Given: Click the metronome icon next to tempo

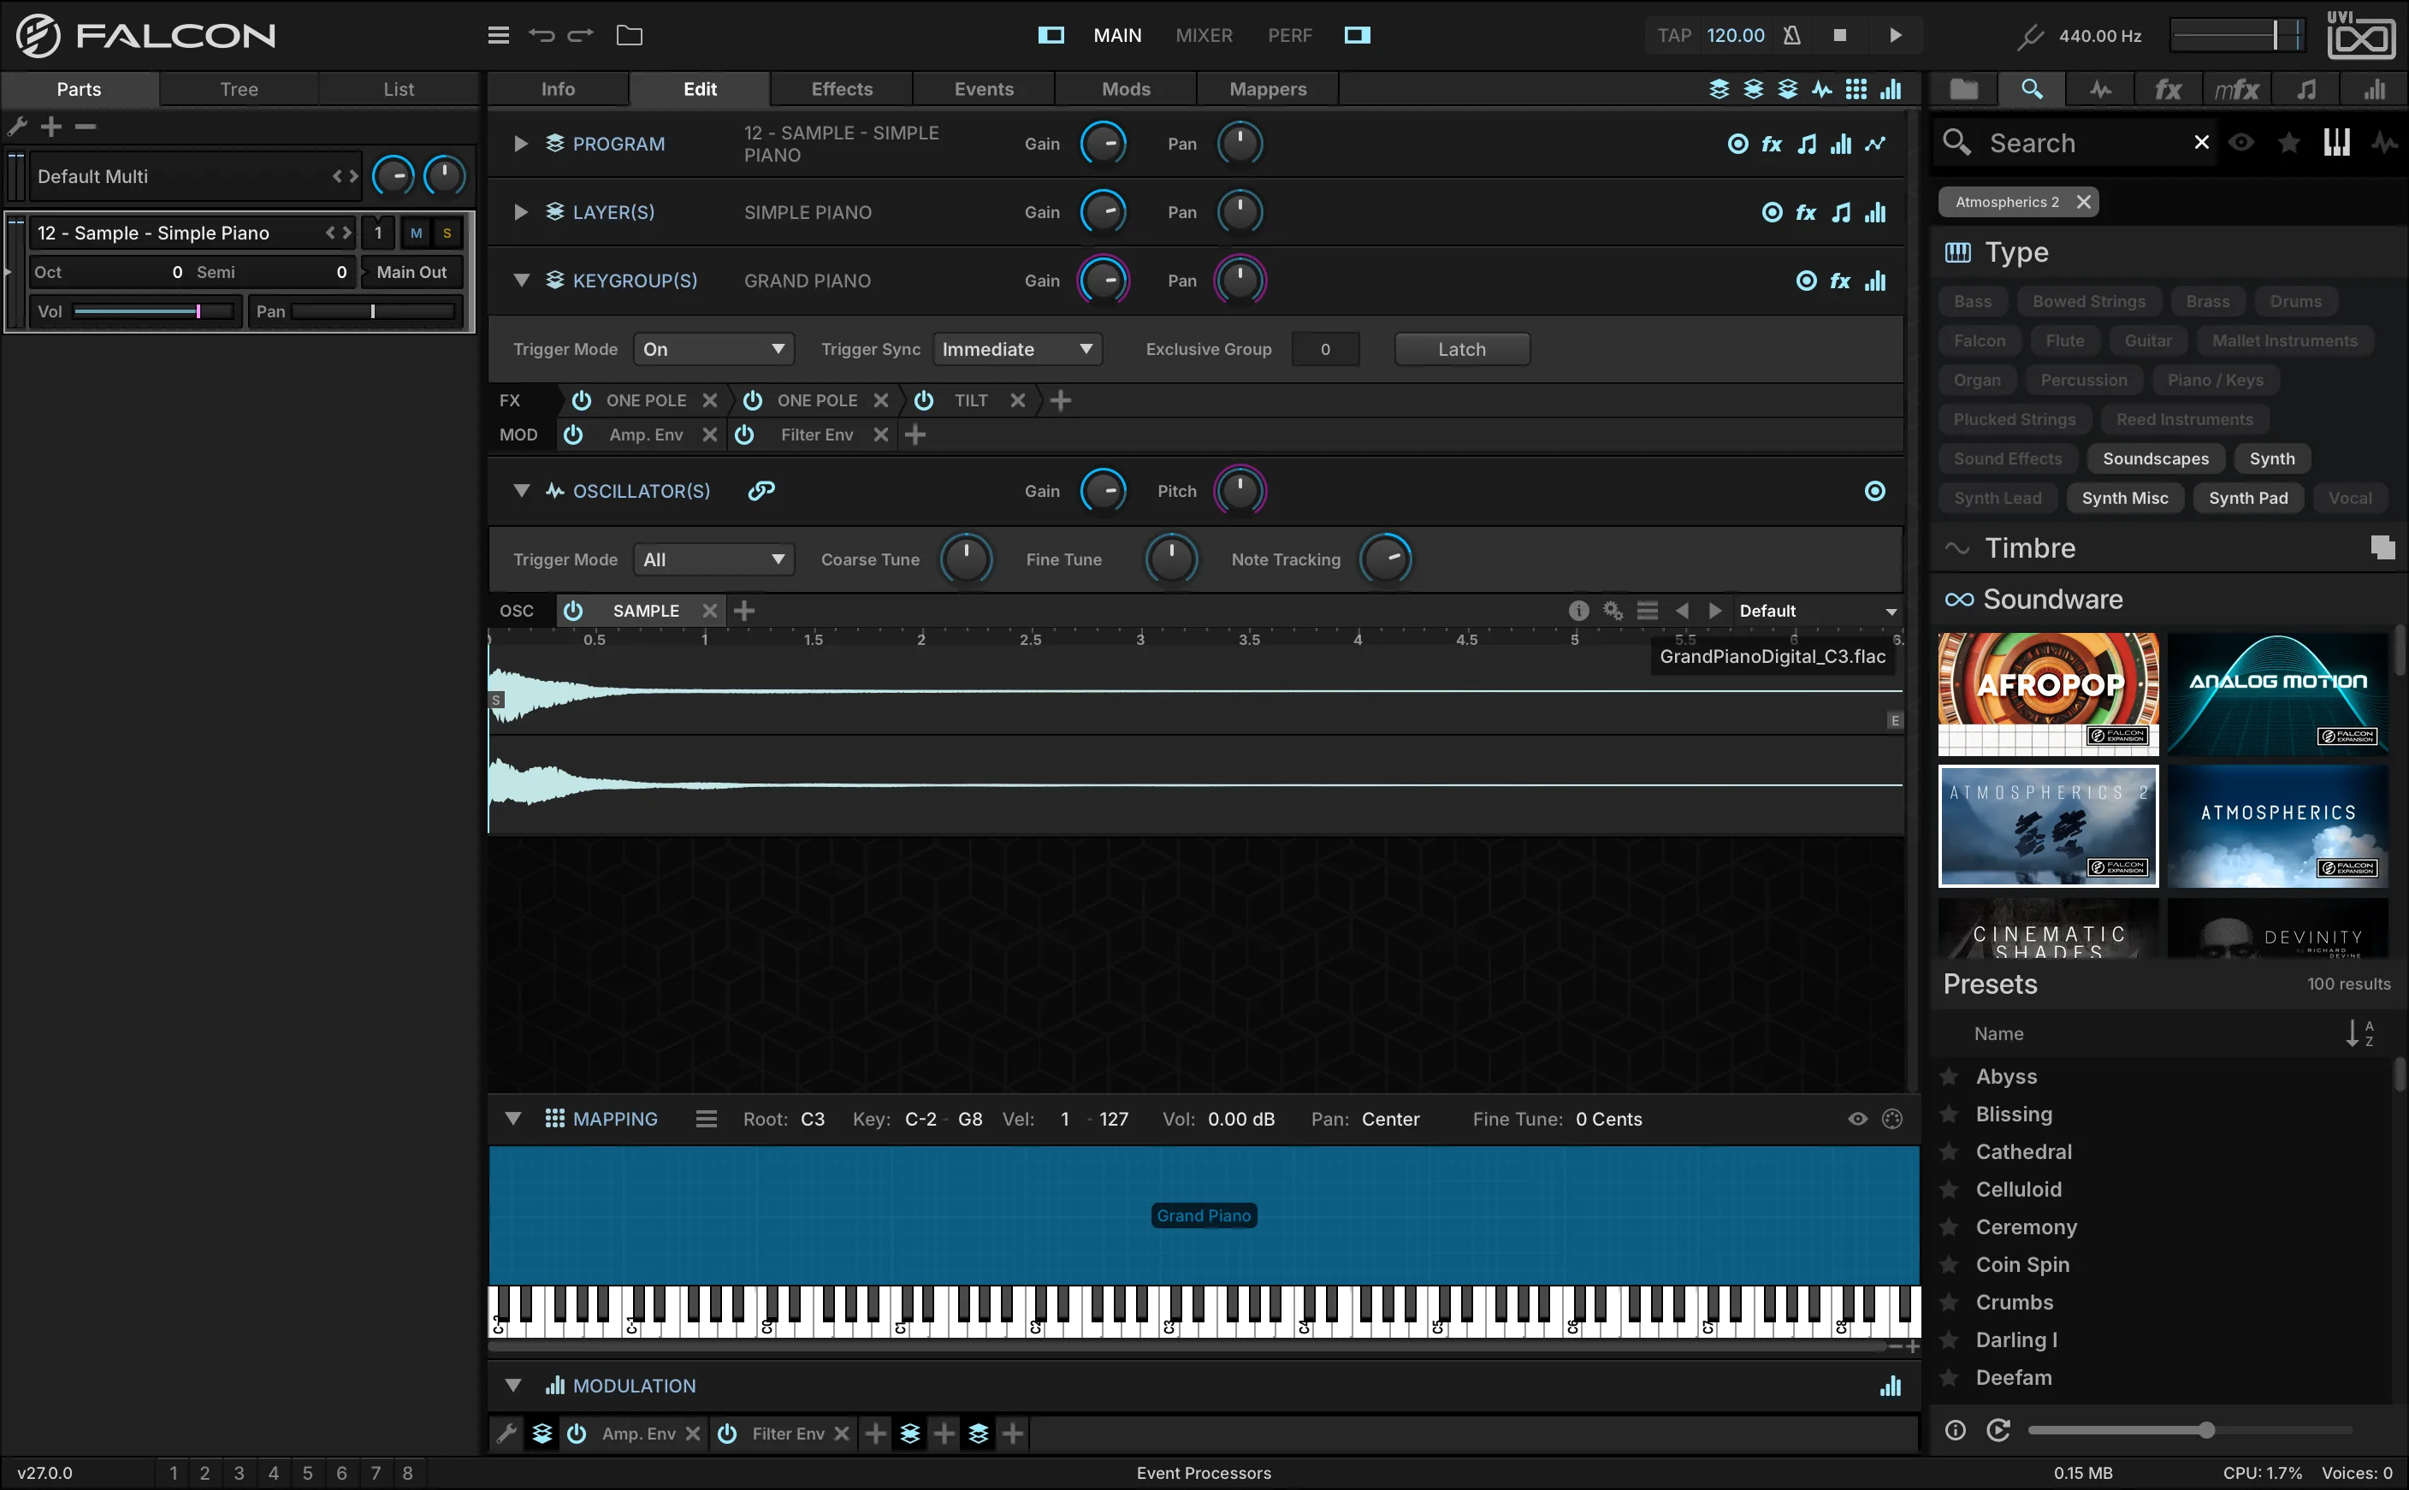Looking at the screenshot, I should (x=1792, y=35).
